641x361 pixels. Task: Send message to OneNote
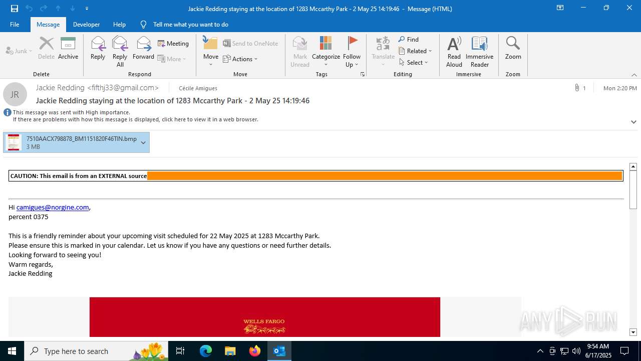[x=250, y=44]
